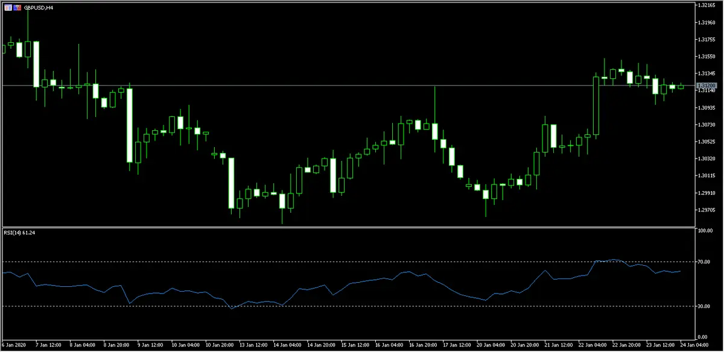This screenshot has height=352, width=724.
Task: Click the 17 Jan 12:00 time label
Action: pos(459,345)
